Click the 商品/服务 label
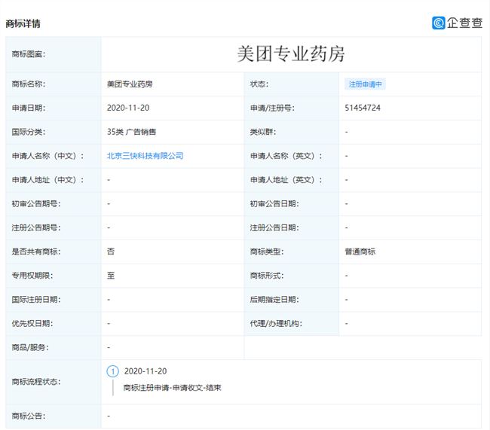The width and height of the screenshot is (490, 430). 30,347
